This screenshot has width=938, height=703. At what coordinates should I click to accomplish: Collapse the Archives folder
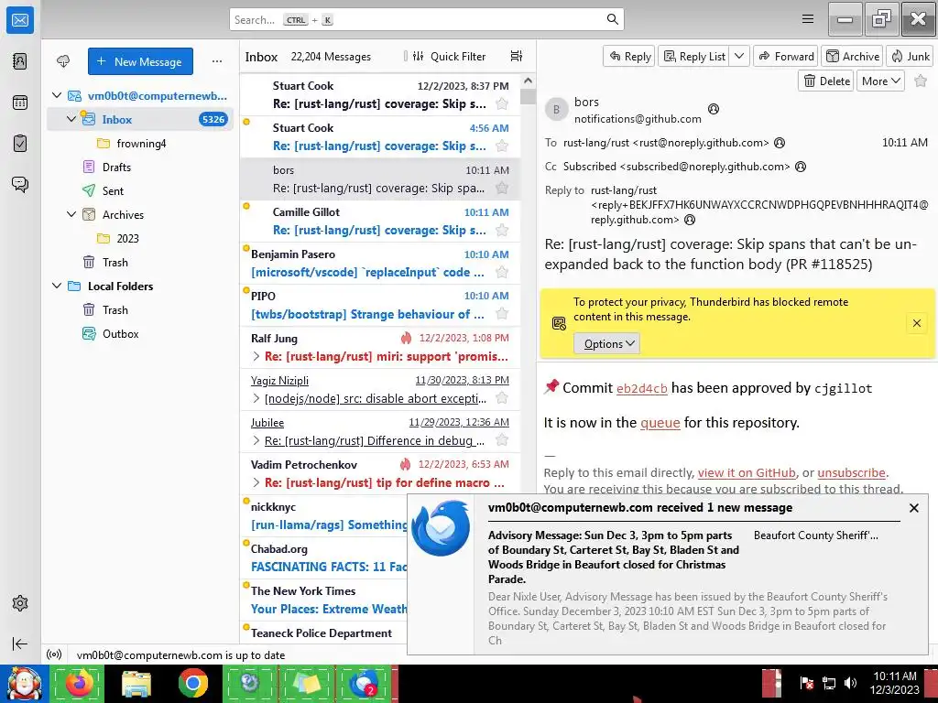[71, 214]
